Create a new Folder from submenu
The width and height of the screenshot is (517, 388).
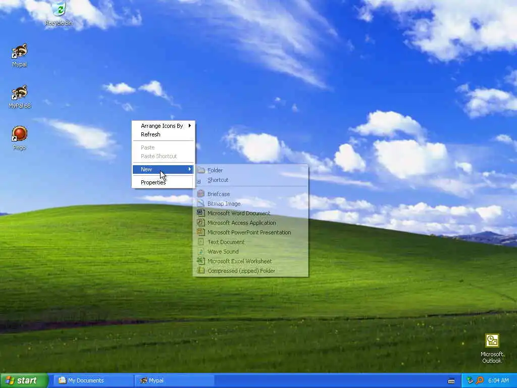(x=251, y=170)
